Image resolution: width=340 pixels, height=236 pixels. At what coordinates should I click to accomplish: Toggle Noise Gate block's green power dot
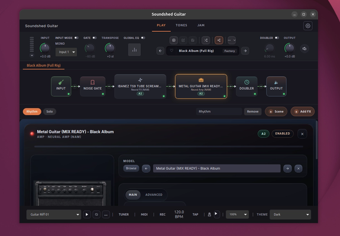coord(103,94)
